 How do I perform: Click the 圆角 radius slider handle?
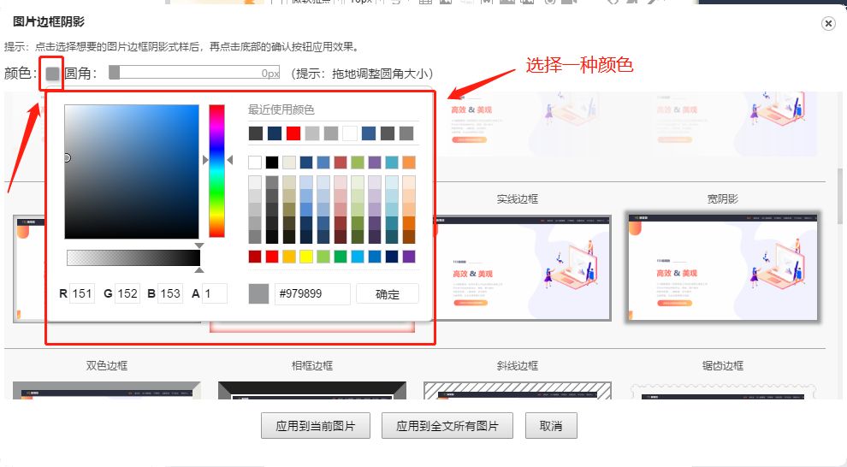point(114,73)
